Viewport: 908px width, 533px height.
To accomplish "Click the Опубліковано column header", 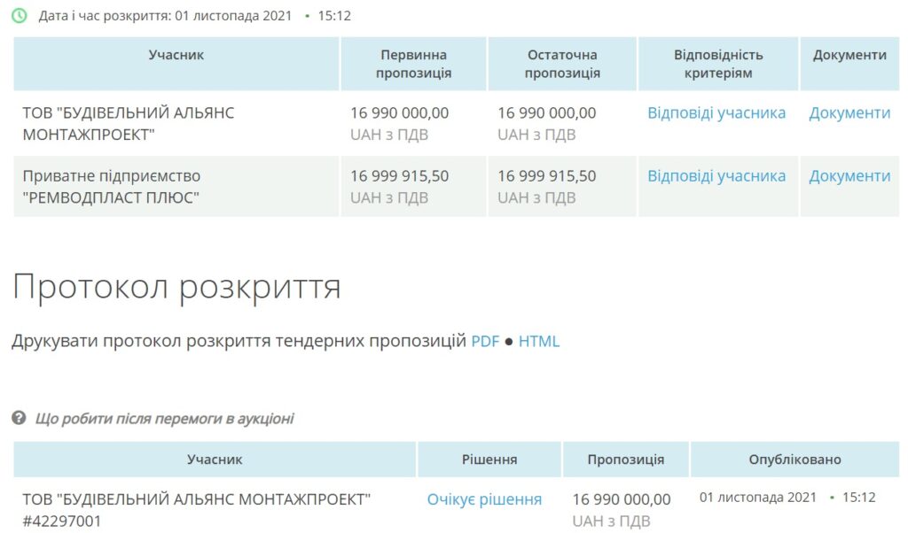I will click(x=794, y=460).
